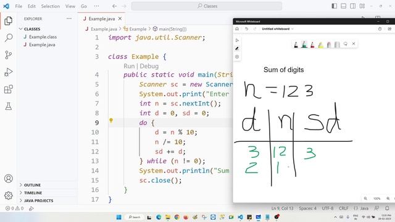Change indentation via Spaces: 4
This screenshot has height=222, width=395.
(307, 208)
